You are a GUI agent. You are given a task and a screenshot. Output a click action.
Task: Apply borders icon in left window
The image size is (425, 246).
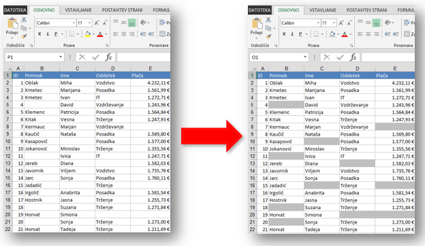(x=72, y=34)
